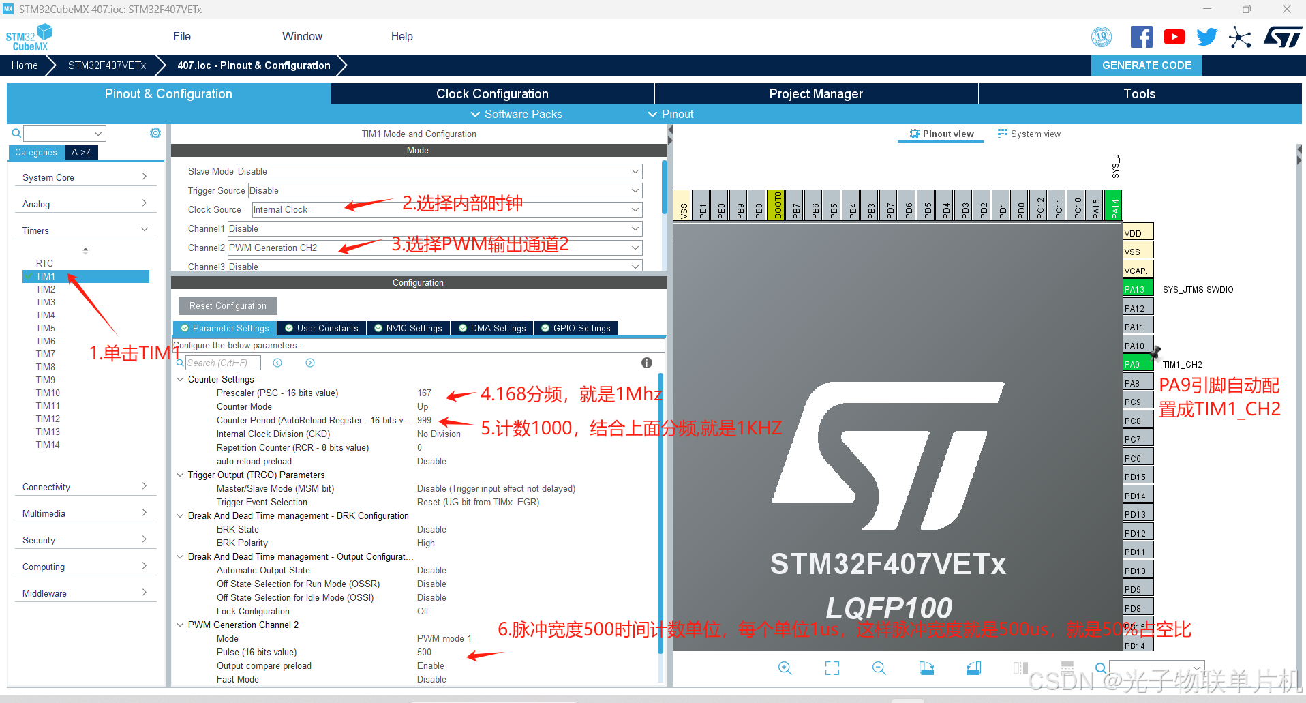Switch to the Tools tab
Viewport: 1306px width, 703px height.
(x=1140, y=93)
